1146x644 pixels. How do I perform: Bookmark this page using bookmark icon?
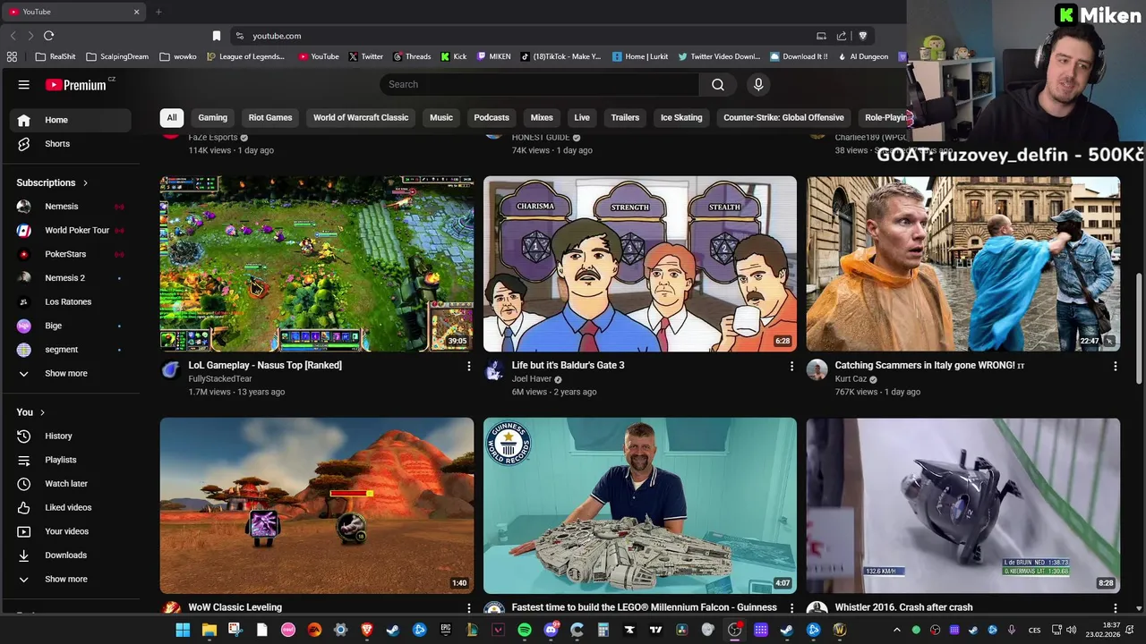(217, 36)
